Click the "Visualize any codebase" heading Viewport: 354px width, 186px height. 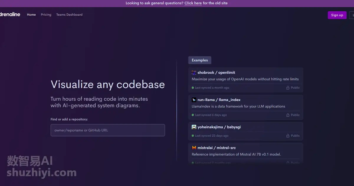108,84
